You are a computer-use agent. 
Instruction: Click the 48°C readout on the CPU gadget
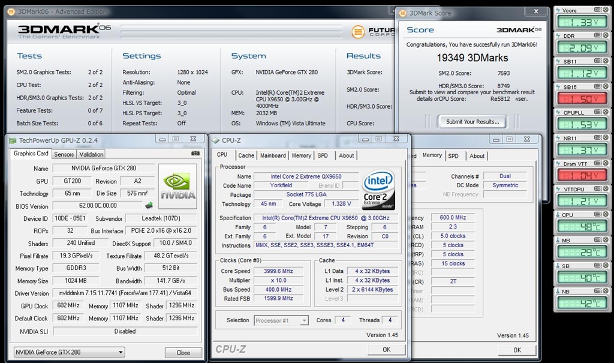pos(582,227)
